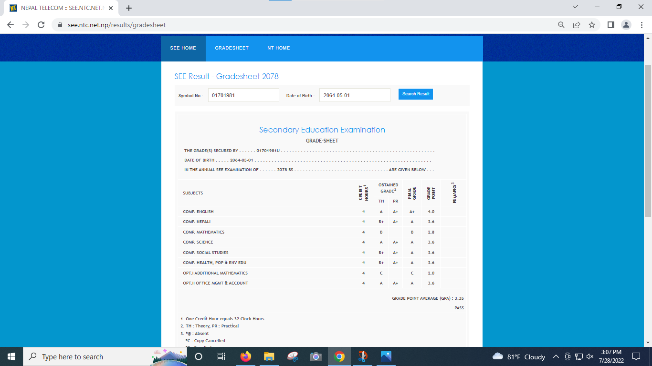This screenshot has height=366, width=652.
Task: Click the share page icon in address bar
Action: 577,25
